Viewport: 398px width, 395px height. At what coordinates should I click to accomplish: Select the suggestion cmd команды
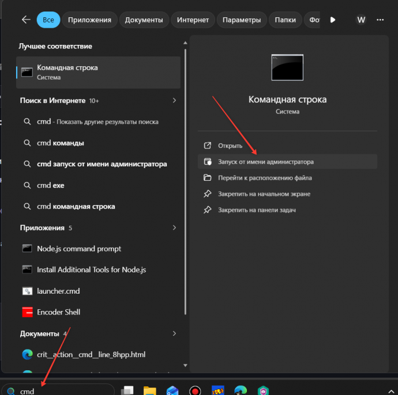[x=98, y=143]
